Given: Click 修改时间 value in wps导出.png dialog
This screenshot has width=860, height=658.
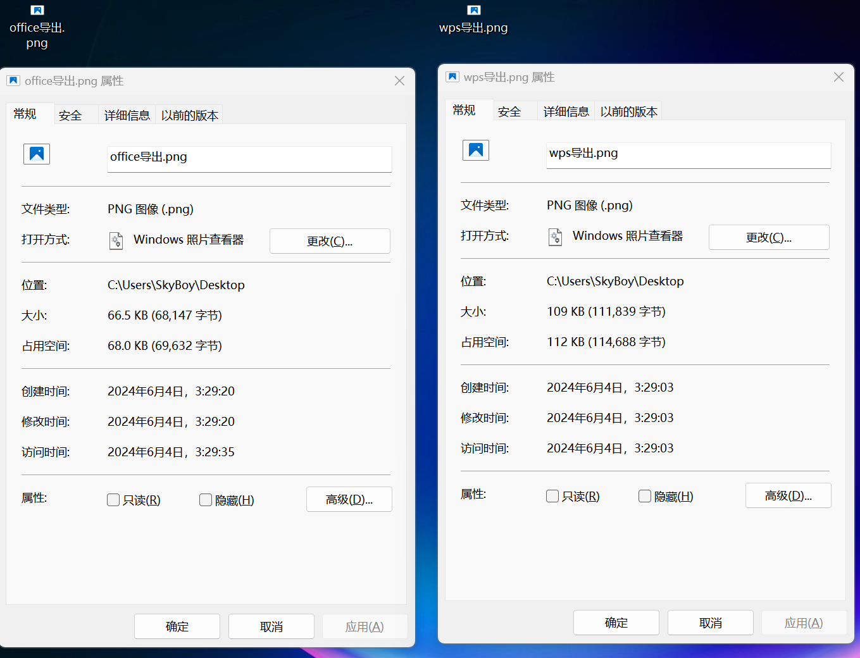Looking at the screenshot, I should click(x=610, y=418).
